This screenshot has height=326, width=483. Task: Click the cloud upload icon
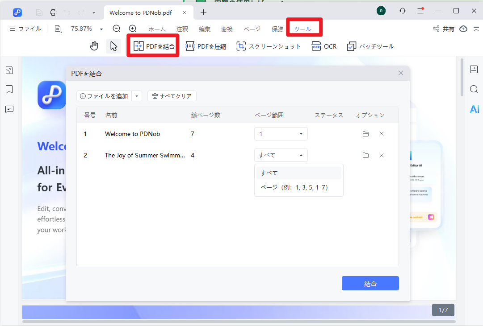463,29
